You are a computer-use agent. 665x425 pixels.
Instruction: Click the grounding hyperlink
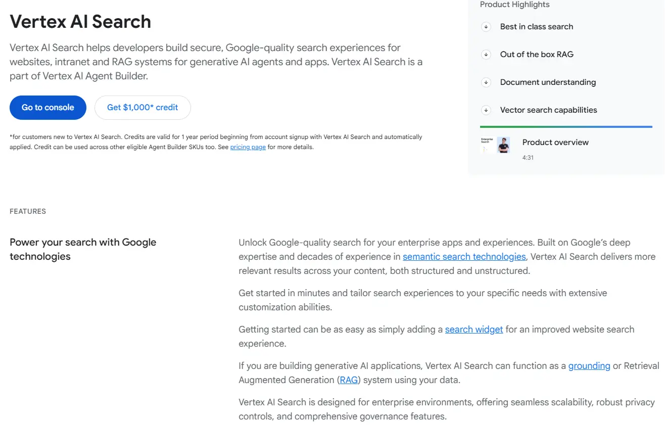[x=589, y=365]
